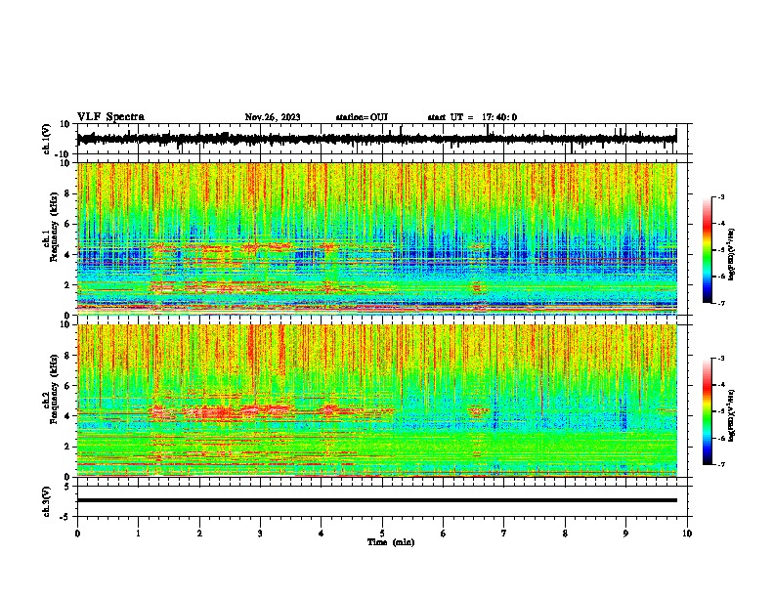Click the ch.1 spectrogram color scale bar
The height and width of the screenshot is (598, 774).
(707, 250)
